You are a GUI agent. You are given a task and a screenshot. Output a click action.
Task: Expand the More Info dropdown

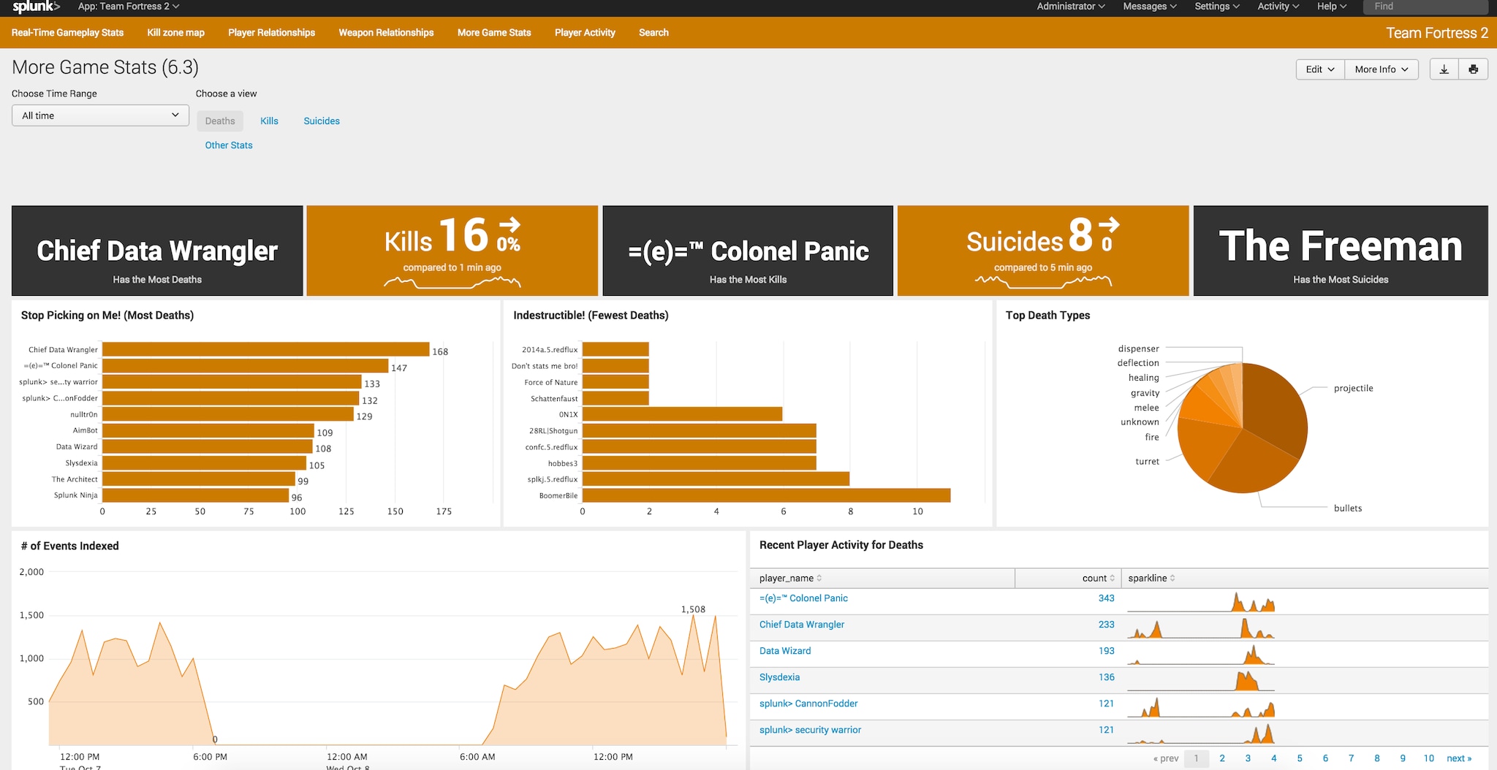(1382, 69)
